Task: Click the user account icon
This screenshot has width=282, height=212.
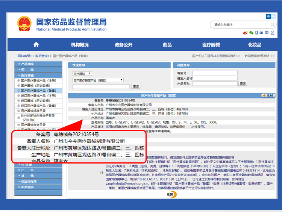Action: (x=272, y=33)
